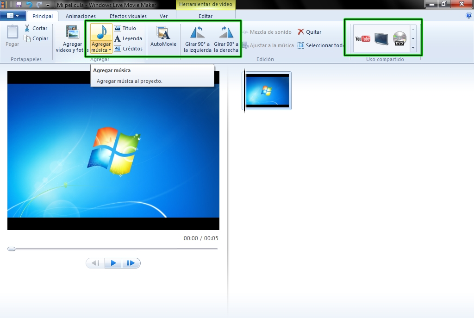474x318 pixels.
Task: Add a Título to the movie
Action: (125, 28)
